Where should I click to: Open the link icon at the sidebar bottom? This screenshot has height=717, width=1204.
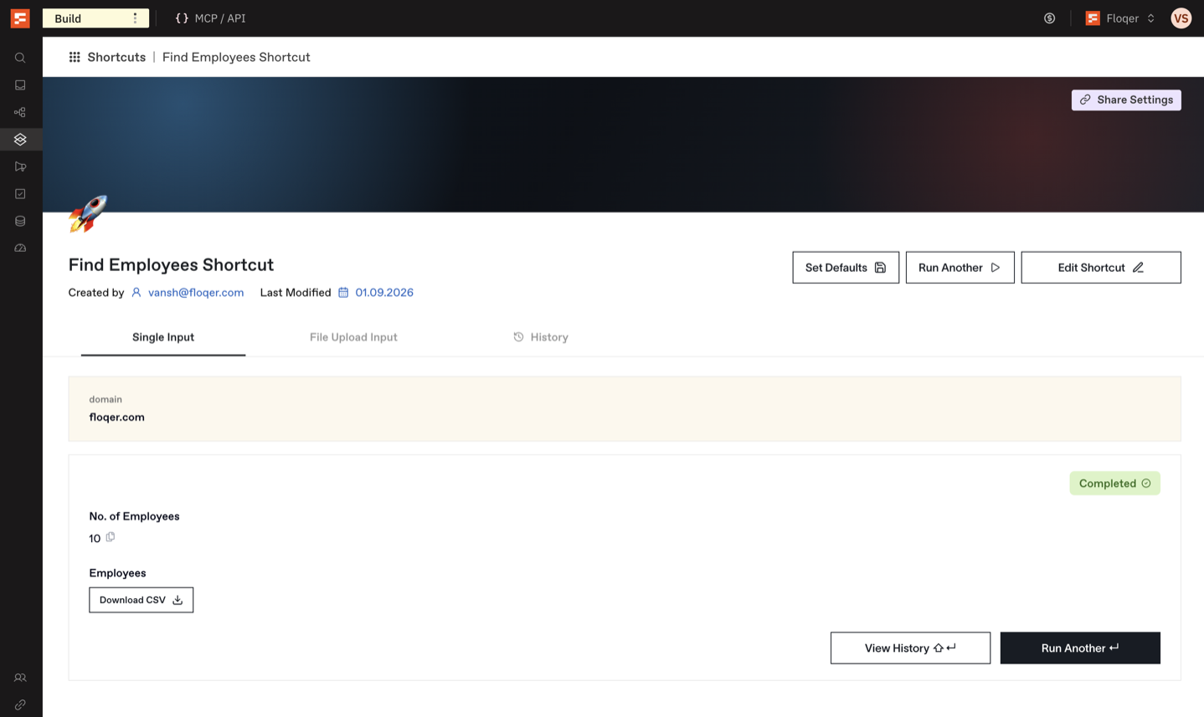(20, 705)
